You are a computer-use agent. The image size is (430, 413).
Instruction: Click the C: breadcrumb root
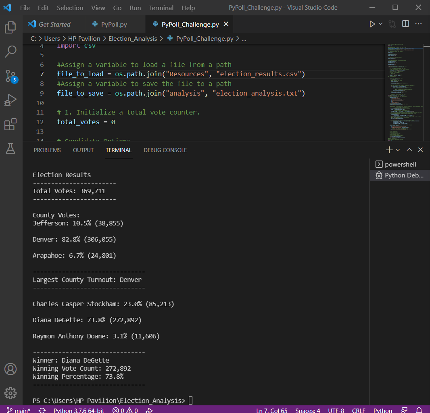coord(33,39)
